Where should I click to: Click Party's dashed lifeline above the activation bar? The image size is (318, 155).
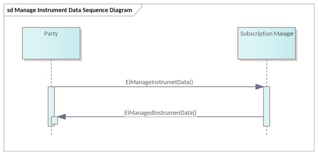tap(51, 73)
